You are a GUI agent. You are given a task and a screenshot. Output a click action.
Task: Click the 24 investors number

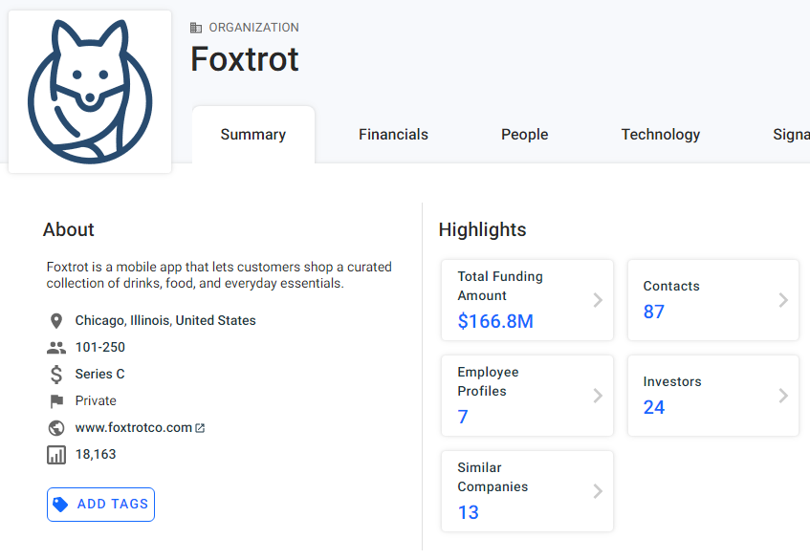653,407
